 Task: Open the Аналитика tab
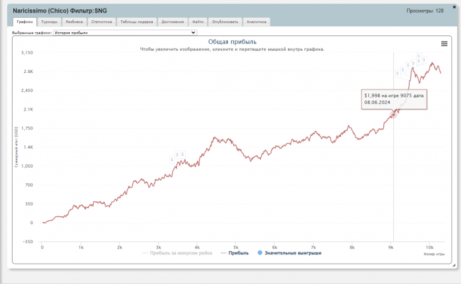(256, 22)
